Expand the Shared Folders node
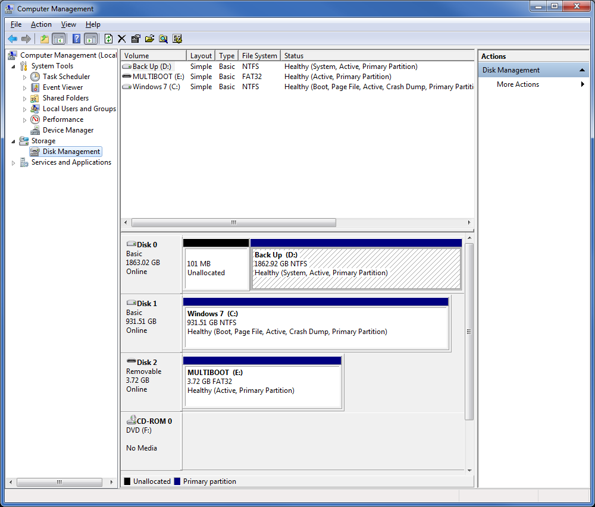 coord(24,99)
